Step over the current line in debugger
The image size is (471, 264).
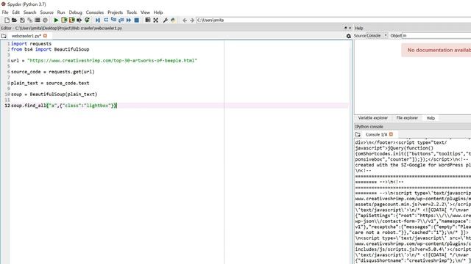106,20
